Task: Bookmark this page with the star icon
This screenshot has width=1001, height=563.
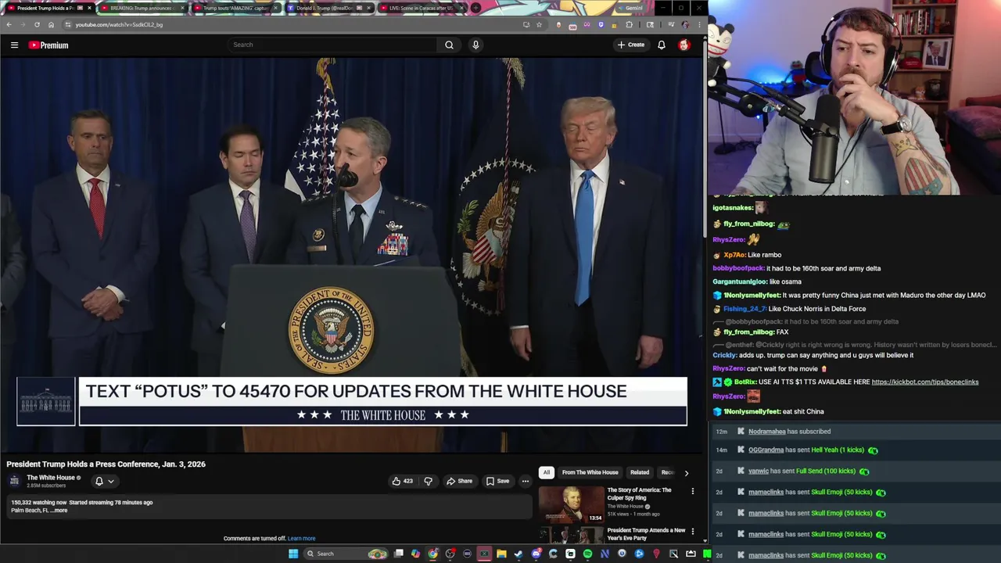Action: pos(539,24)
